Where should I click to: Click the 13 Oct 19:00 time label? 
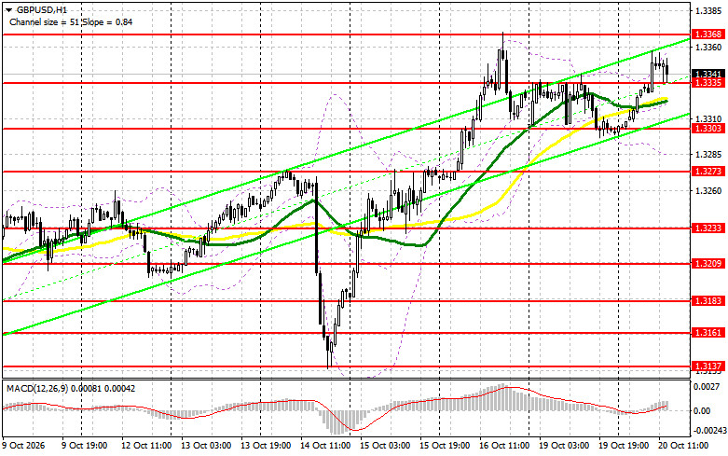[x=266, y=446]
